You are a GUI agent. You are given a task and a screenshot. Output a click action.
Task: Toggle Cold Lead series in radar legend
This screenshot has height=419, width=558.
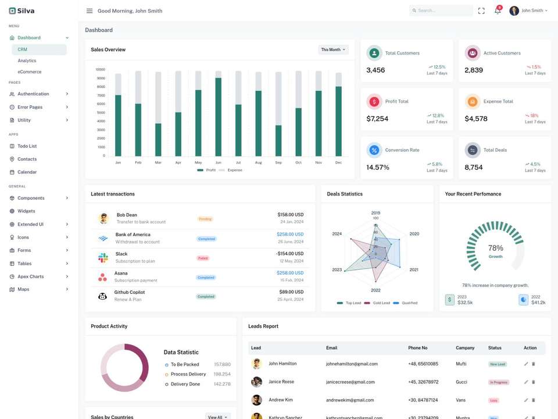pyautogui.click(x=377, y=303)
